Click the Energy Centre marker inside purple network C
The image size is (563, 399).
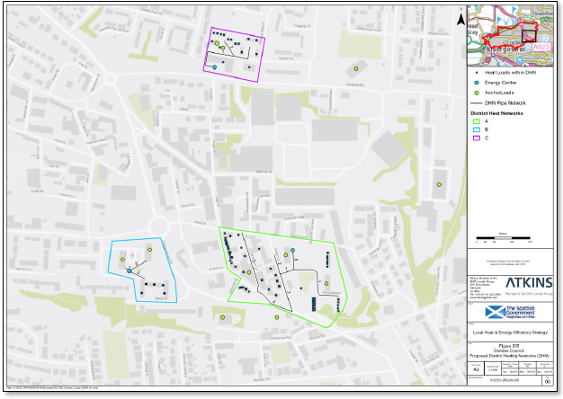pyautogui.click(x=215, y=67)
